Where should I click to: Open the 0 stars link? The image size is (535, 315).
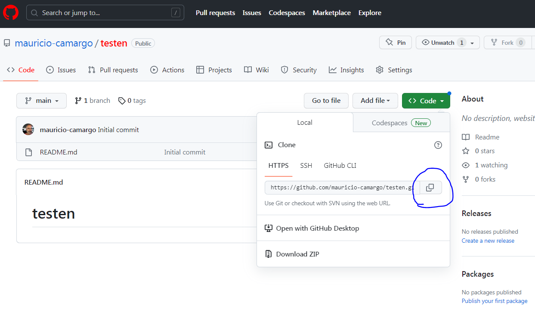(478, 151)
